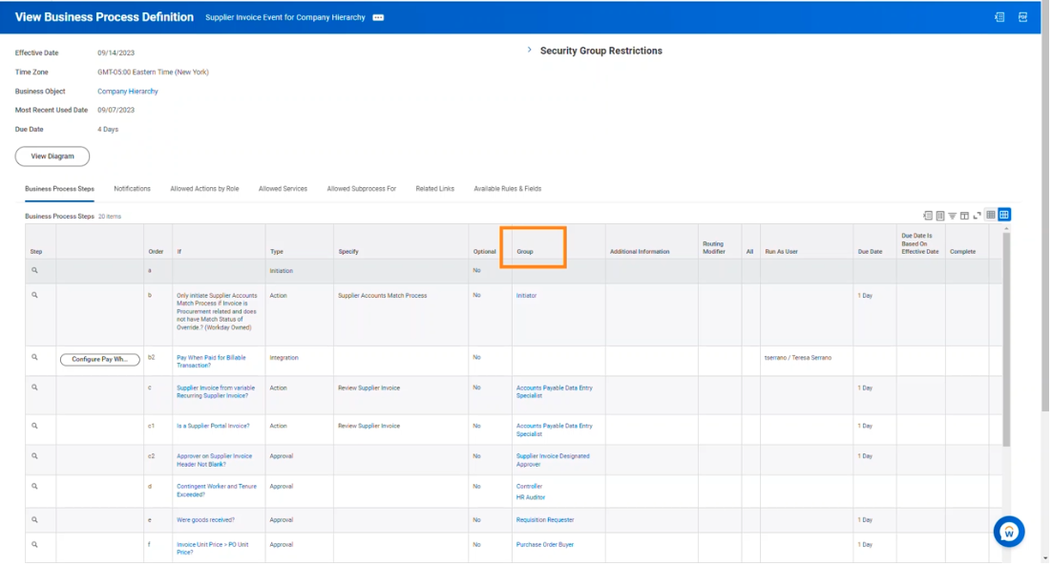Screen dimensions: 1052x566
Task: Select the highlighted standard grid view toggle
Action: [1004, 216]
